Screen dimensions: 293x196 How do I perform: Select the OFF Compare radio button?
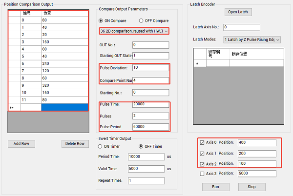tap(142, 21)
